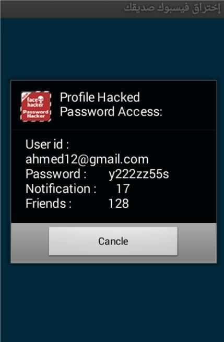
Task: Click the Arabic title in the top bar
Action: tap(172, 8)
